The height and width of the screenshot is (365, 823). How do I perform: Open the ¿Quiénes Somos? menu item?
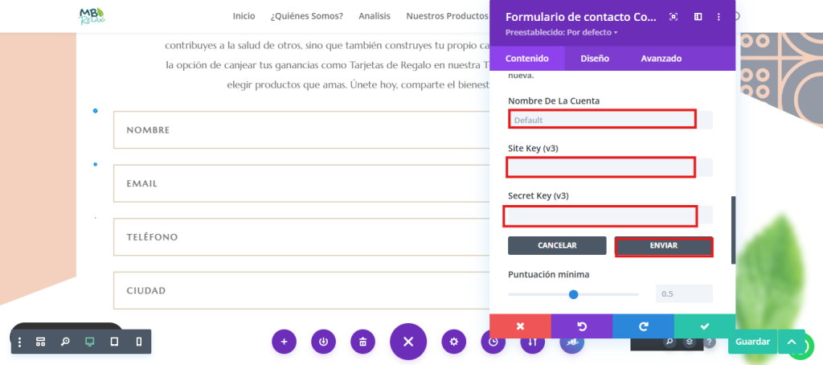306,16
